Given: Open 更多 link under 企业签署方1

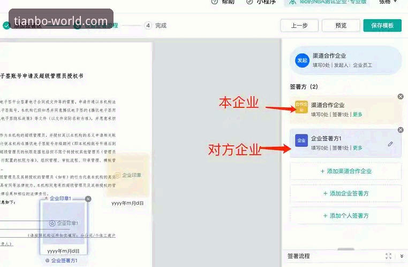Looking at the screenshot, I should pos(357,148).
